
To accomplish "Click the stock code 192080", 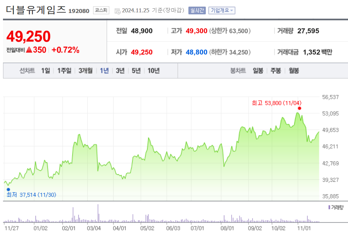I will (x=79, y=11).
